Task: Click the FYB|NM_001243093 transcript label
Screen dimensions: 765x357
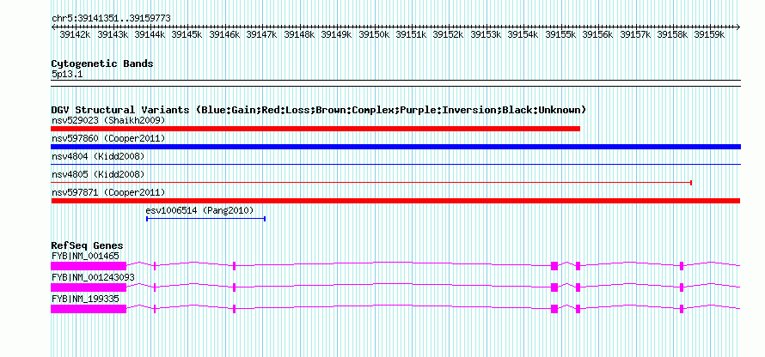Action: coord(93,277)
